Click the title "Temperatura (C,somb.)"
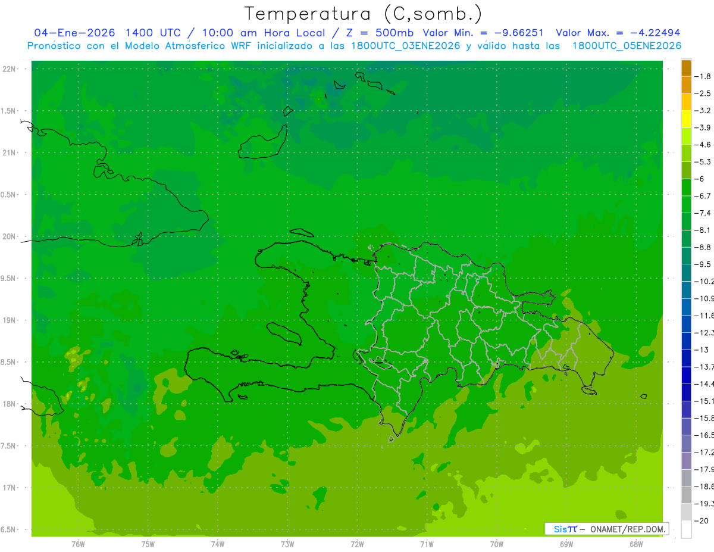The height and width of the screenshot is (552, 714). (x=364, y=14)
